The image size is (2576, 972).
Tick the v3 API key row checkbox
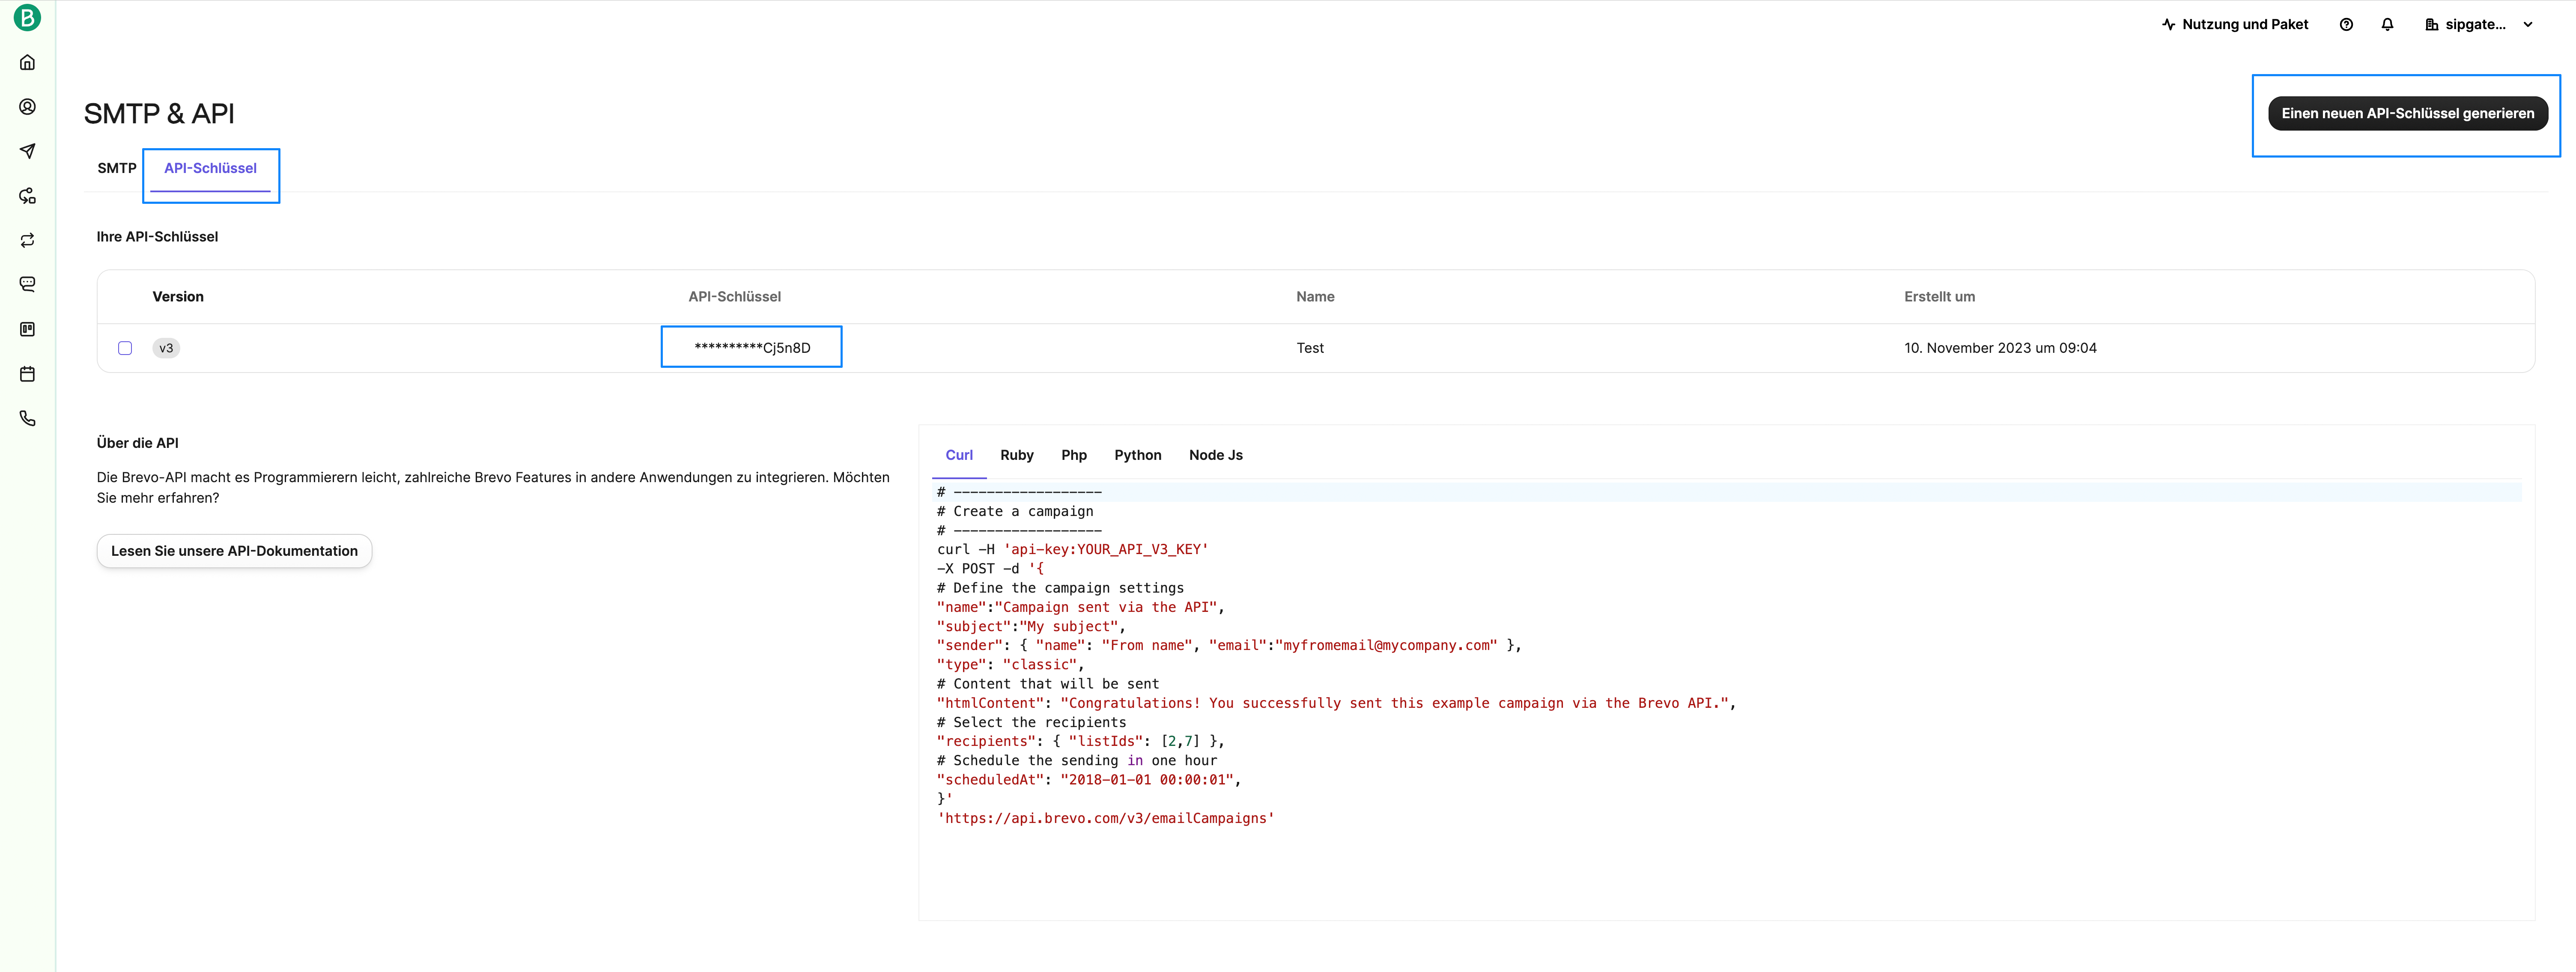pyautogui.click(x=125, y=348)
